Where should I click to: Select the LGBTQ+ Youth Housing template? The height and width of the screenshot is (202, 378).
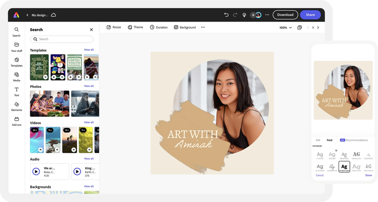click(75, 67)
